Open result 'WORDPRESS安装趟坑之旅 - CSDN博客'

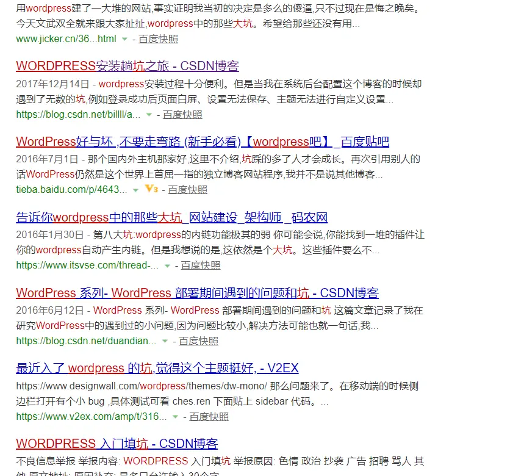pyautogui.click(x=127, y=66)
